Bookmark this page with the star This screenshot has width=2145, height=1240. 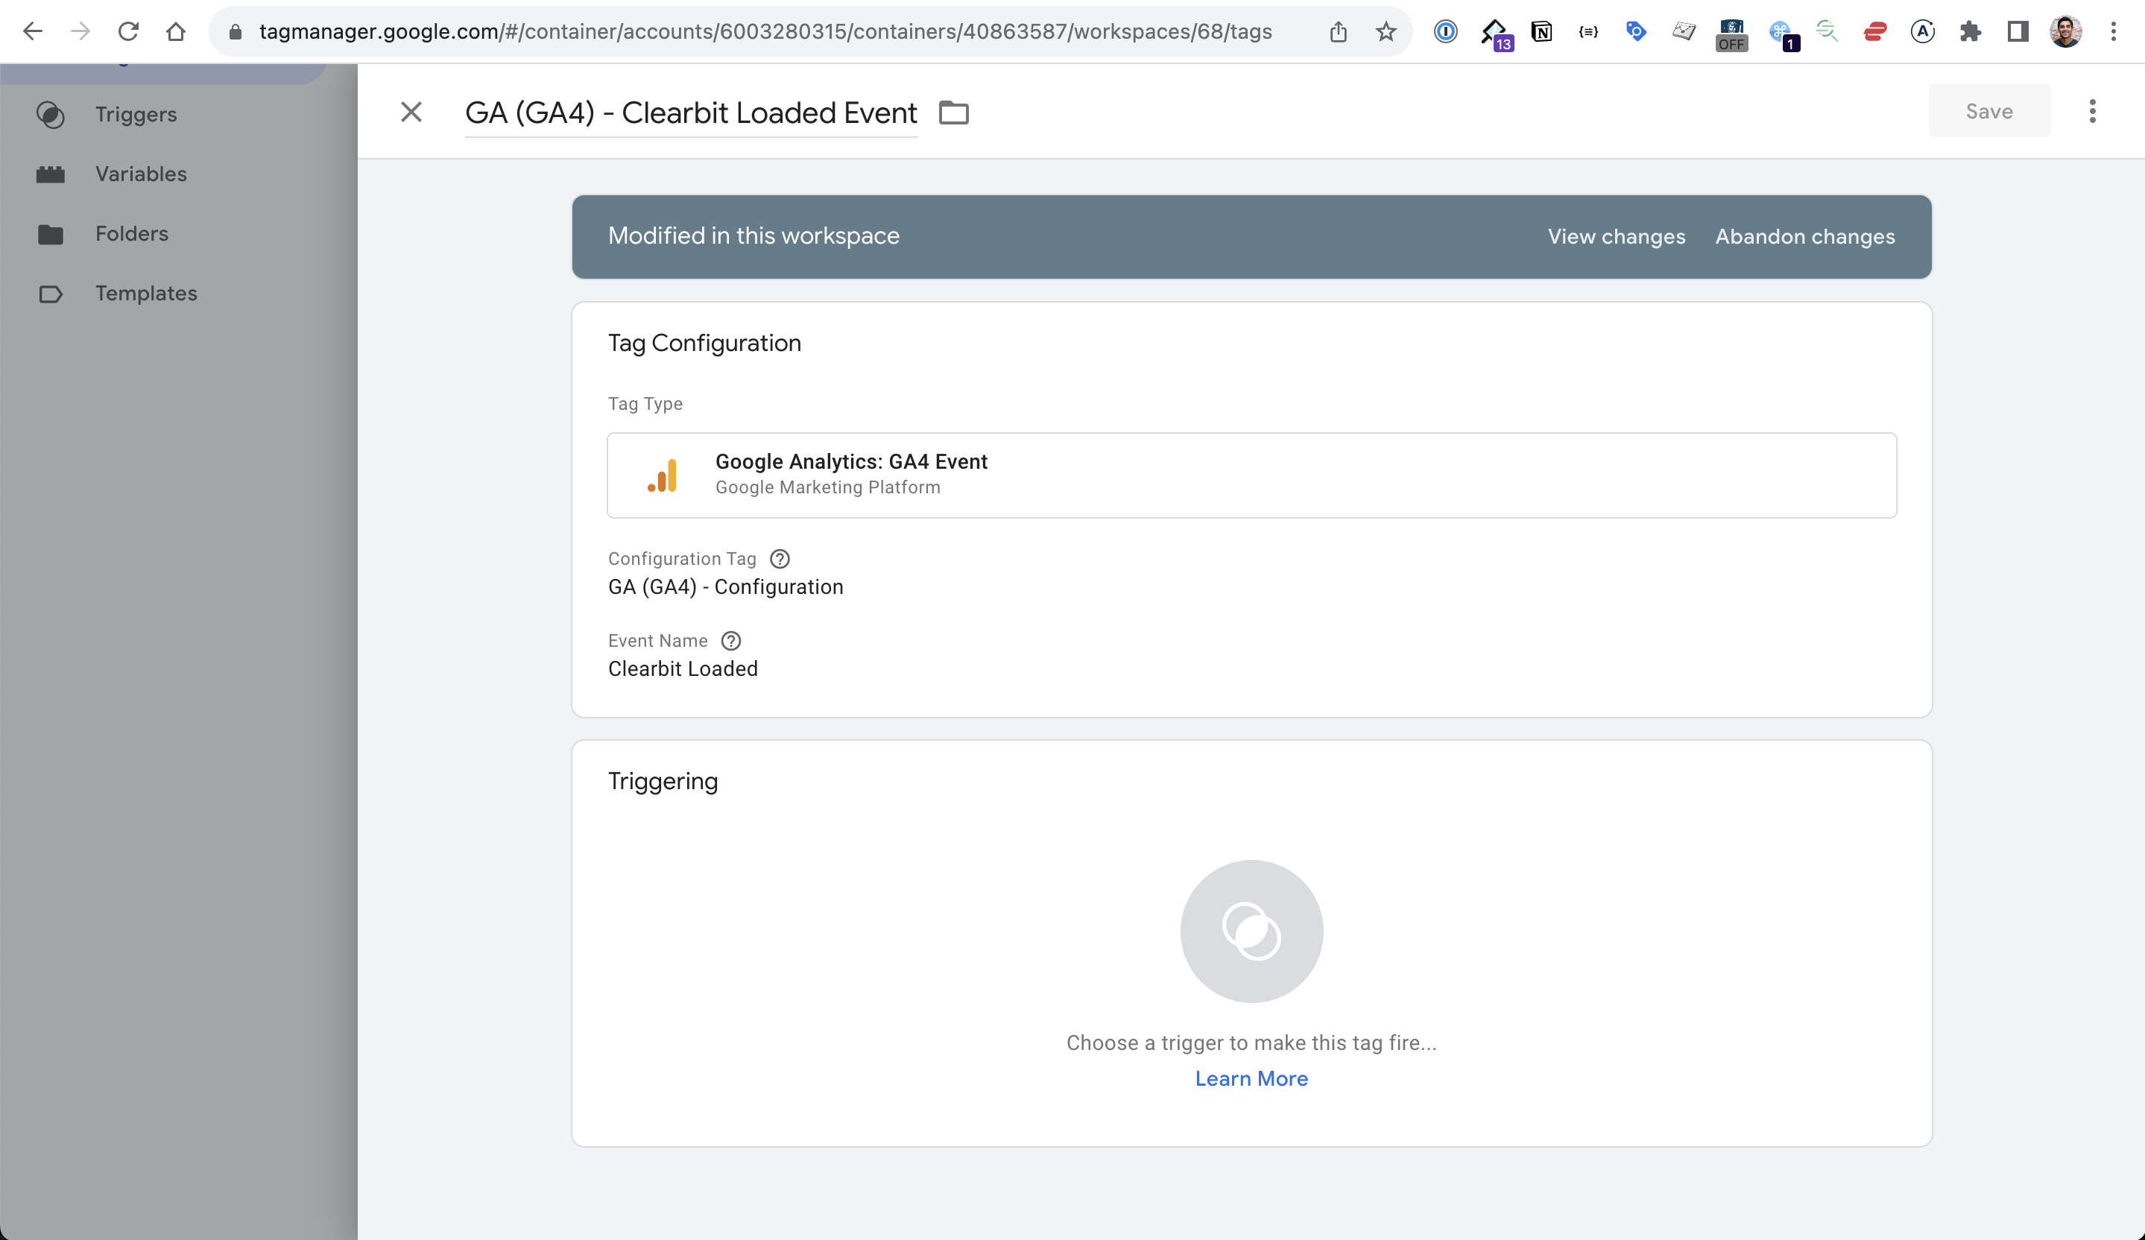[1386, 31]
